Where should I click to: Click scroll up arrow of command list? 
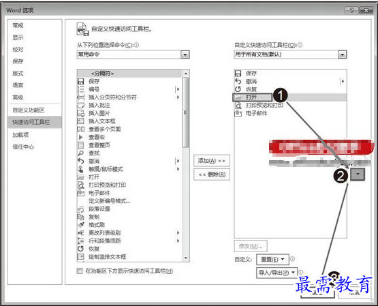click(186, 74)
